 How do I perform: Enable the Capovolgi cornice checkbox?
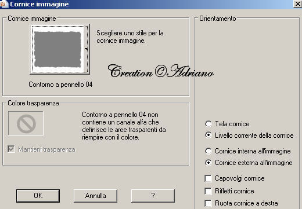208,178
